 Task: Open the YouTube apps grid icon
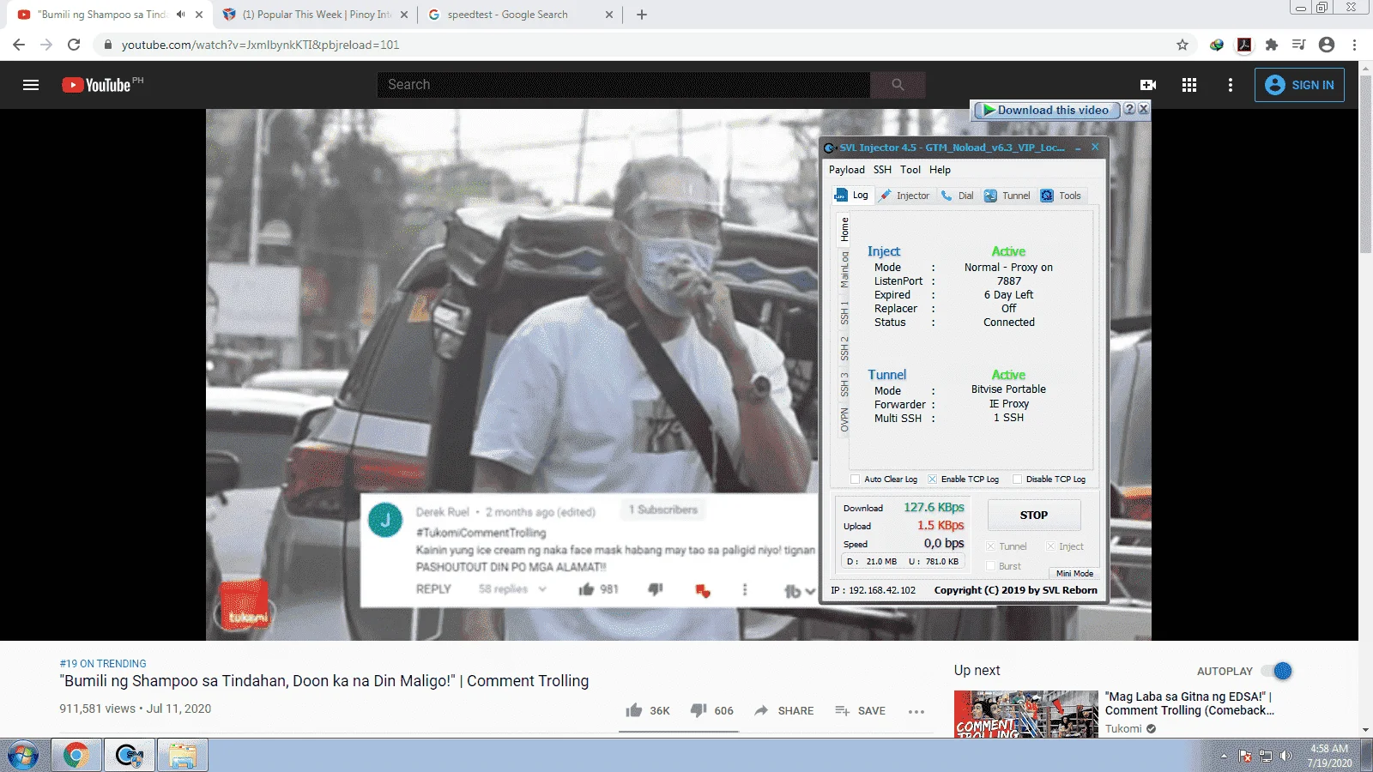pos(1189,85)
